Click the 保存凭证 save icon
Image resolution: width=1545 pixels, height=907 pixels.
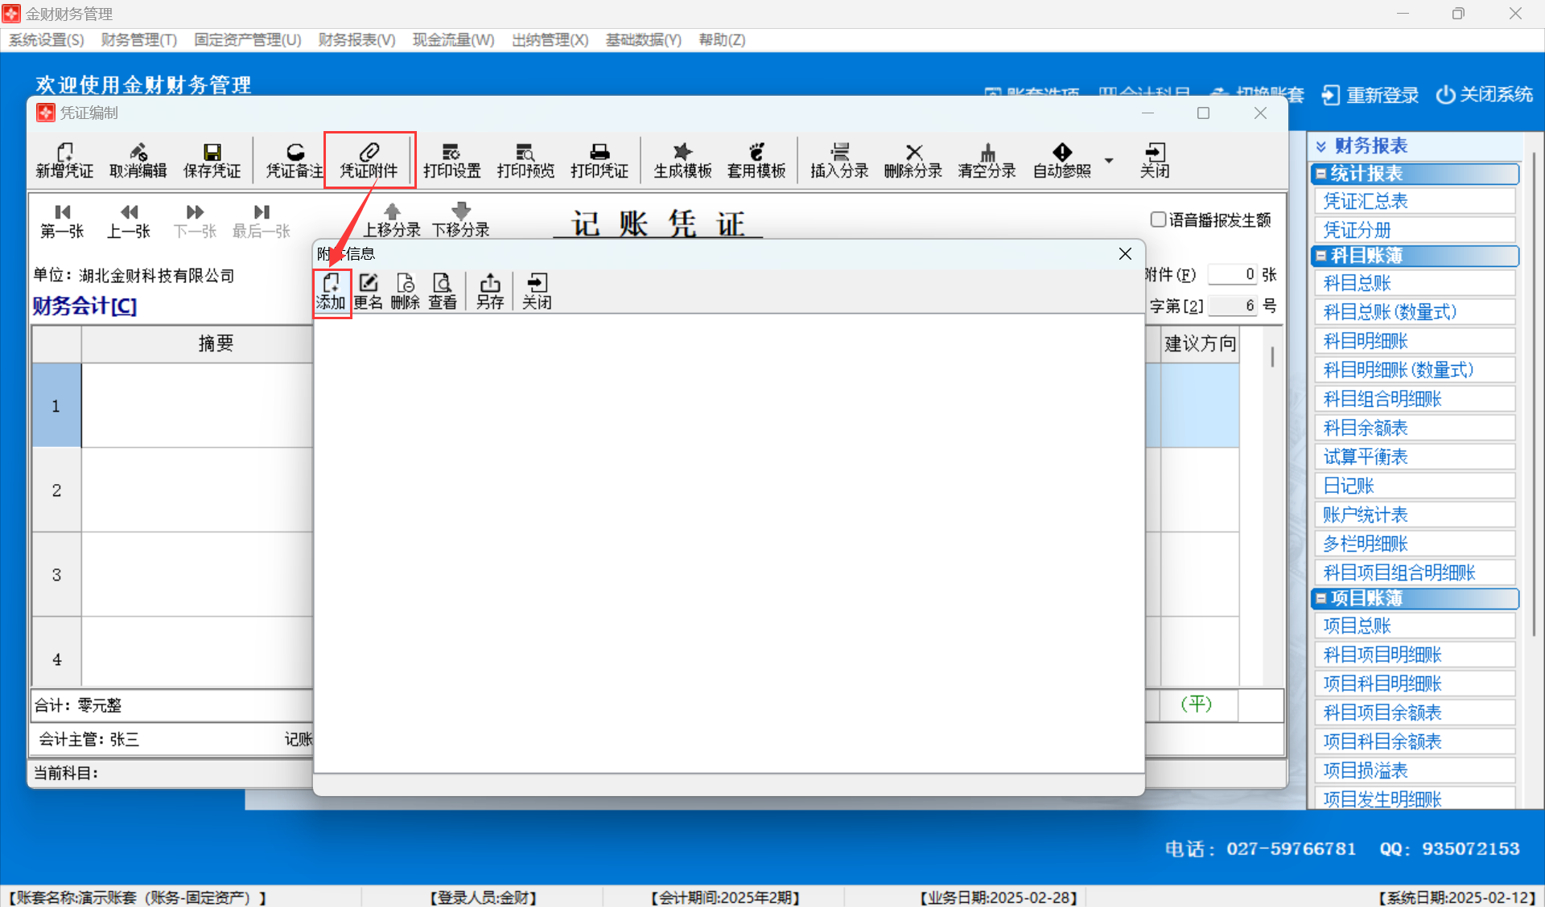212,160
